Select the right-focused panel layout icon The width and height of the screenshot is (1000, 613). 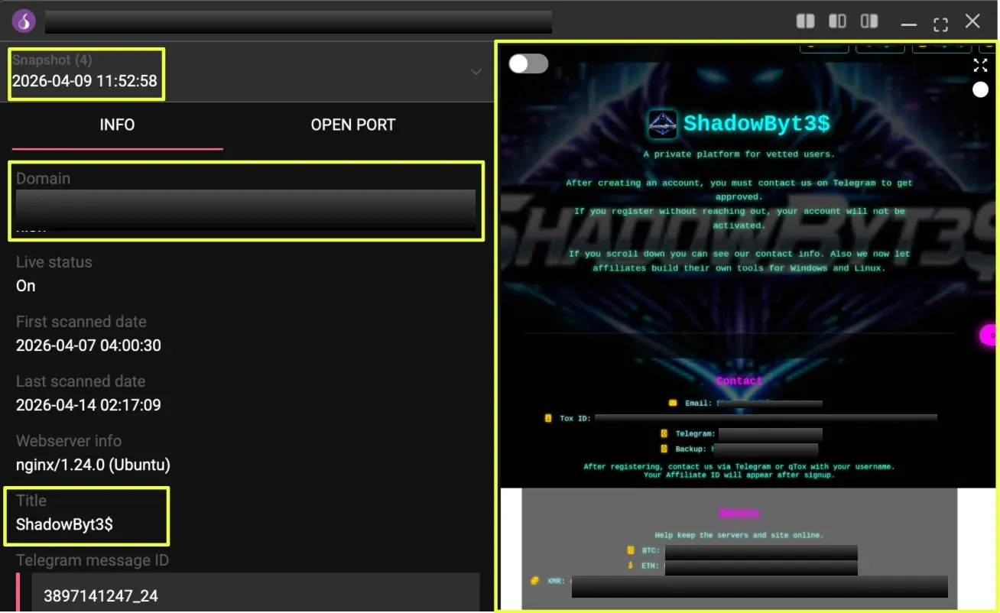[x=869, y=21]
